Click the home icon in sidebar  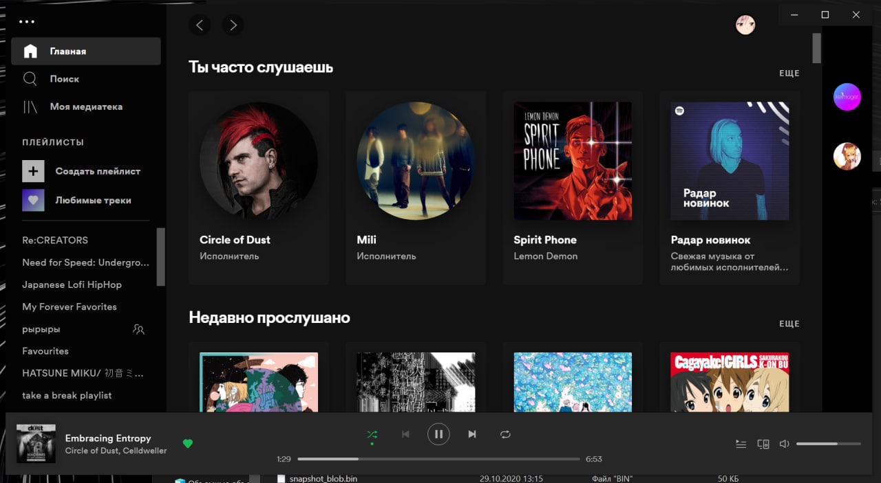click(x=30, y=52)
